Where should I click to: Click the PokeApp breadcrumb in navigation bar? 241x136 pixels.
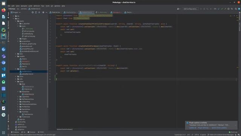click(x=12, y=9)
